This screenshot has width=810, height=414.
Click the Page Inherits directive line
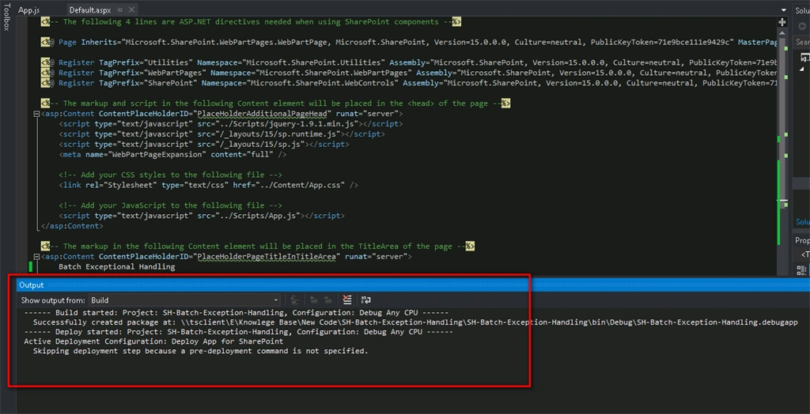tap(409, 43)
